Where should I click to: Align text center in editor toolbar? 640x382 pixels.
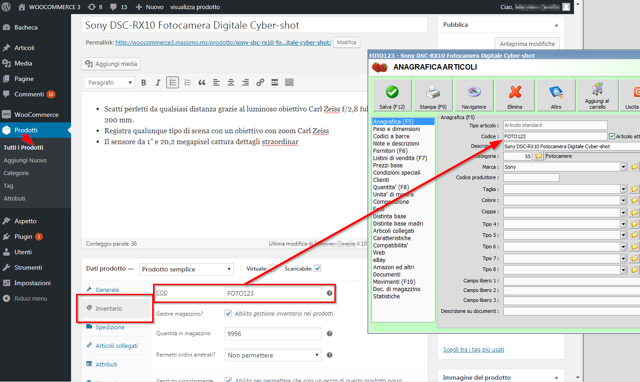coord(231,83)
